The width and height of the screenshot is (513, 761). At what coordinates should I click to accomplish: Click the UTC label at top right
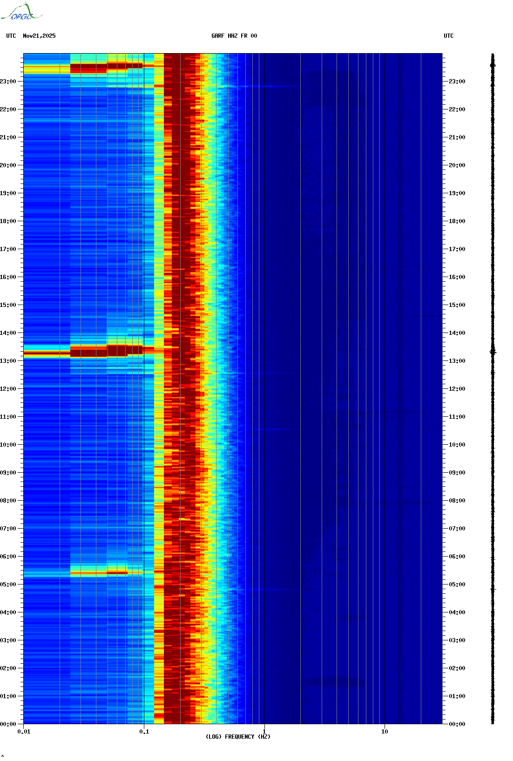pos(448,36)
